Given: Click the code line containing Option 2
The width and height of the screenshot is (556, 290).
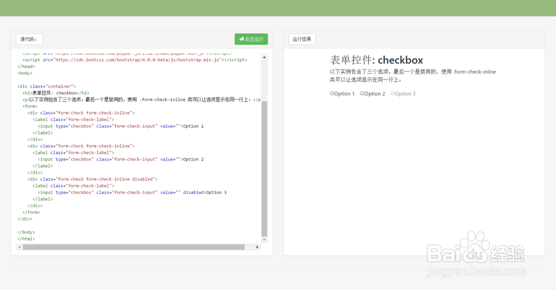Looking at the screenshot, I should (x=121, y=159).
